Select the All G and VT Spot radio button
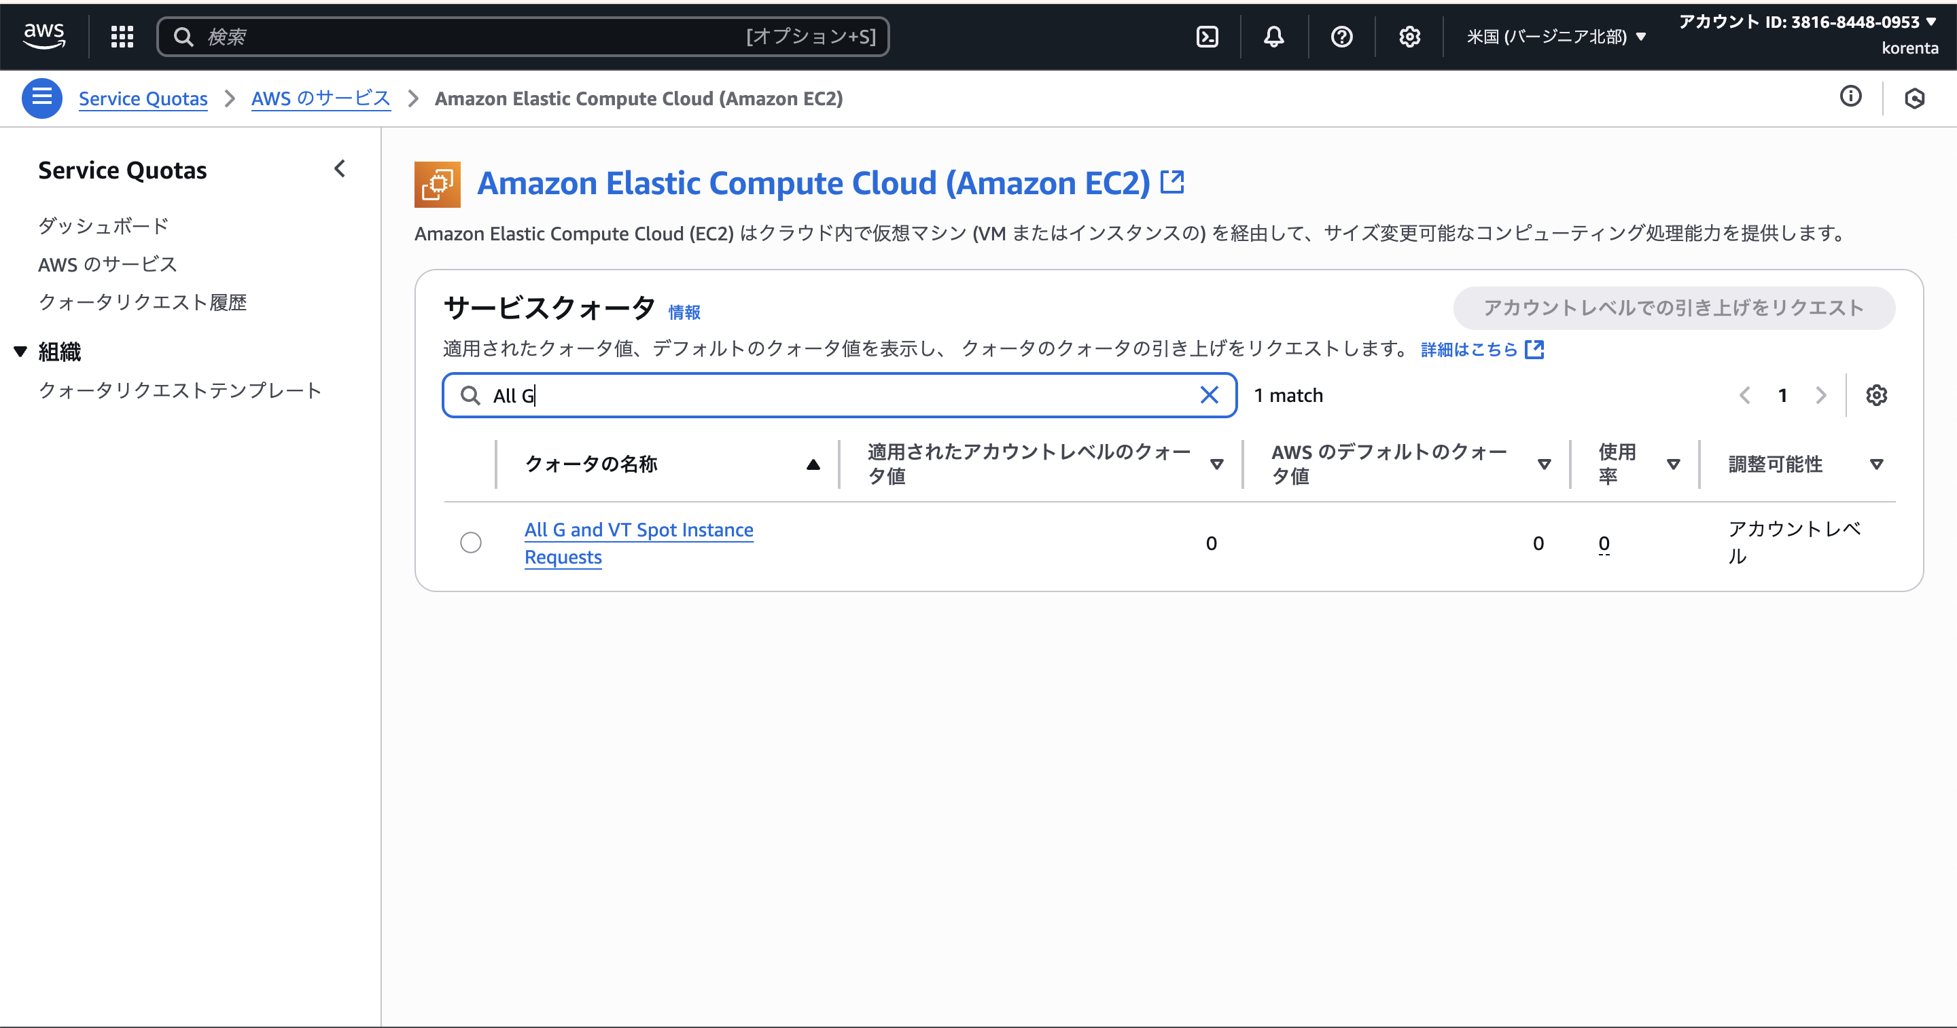Screen dimensions: 1957x1028 click(471, 542)
